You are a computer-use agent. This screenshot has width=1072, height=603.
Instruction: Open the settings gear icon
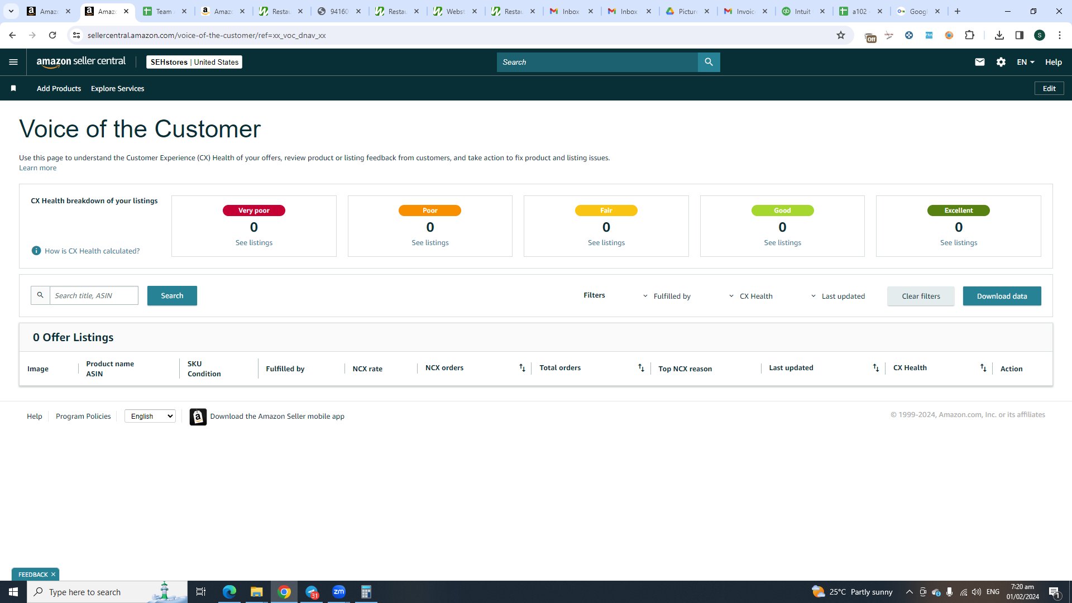(x=1001, y=62)
